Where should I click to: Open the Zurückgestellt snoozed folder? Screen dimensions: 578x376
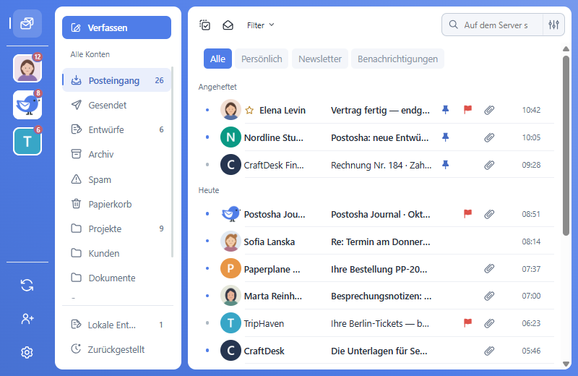(x=116, y=349)
